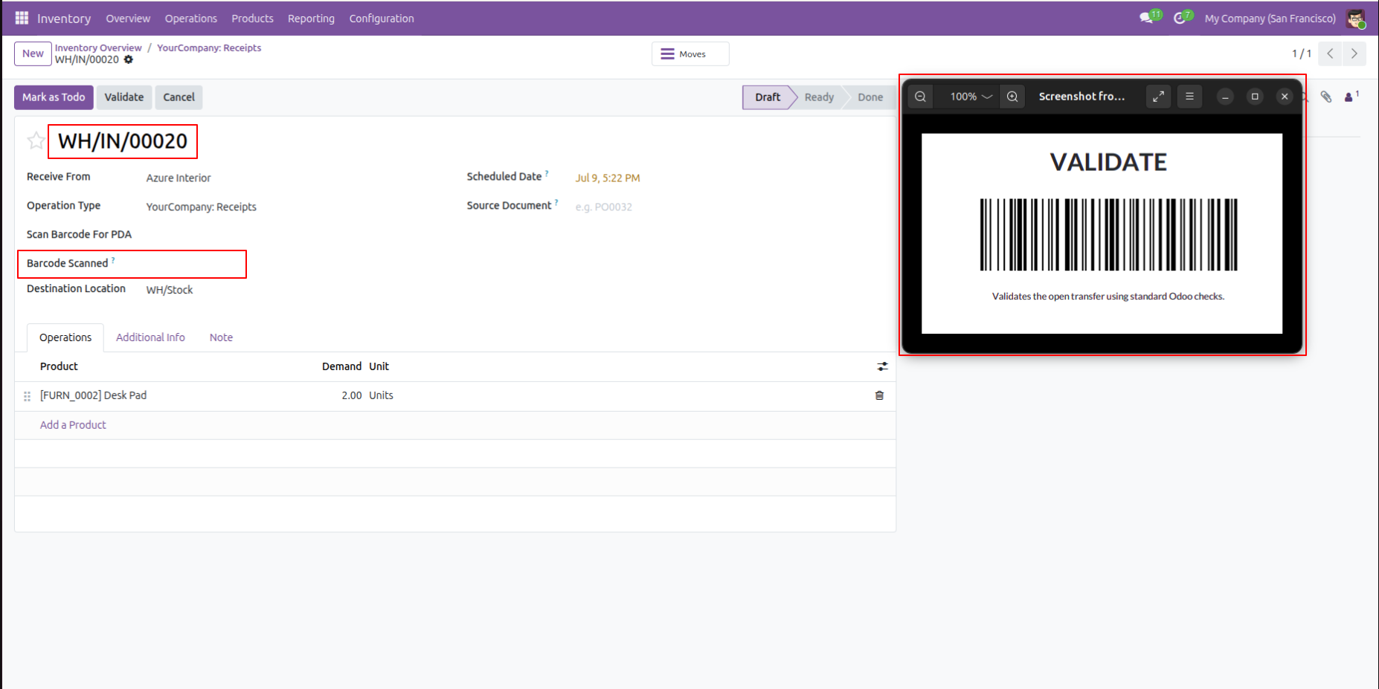The image size is (1379, 689).
Task: Click the Product column header
Action: 59,366
